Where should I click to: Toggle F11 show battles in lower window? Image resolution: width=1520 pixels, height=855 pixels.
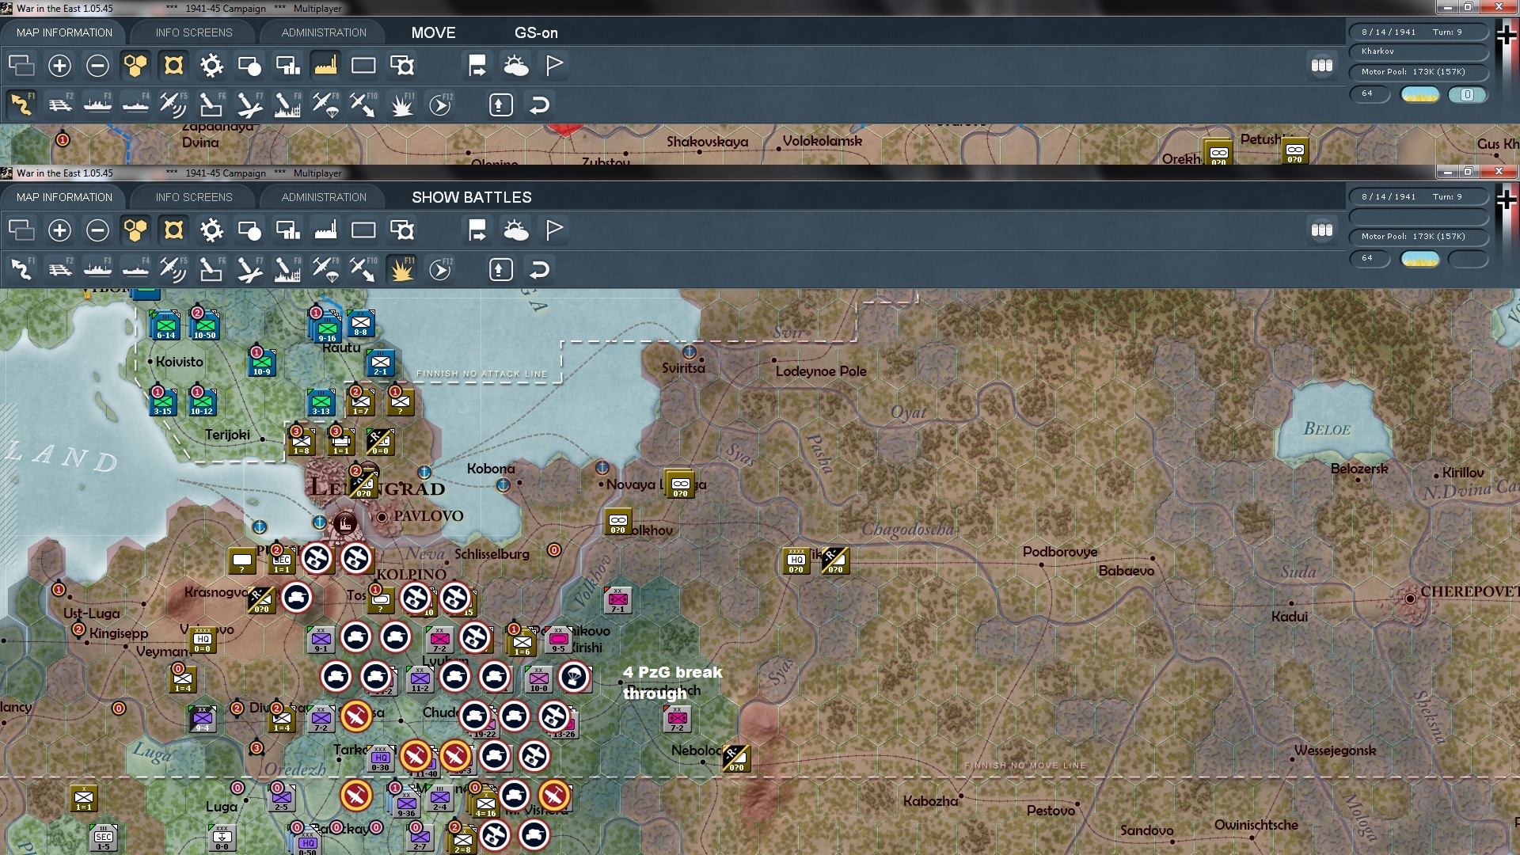(401, 269)
